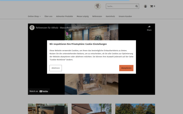Click the cookie heading Wir respektieren Ihre Privatsphäre

[78, 44]
